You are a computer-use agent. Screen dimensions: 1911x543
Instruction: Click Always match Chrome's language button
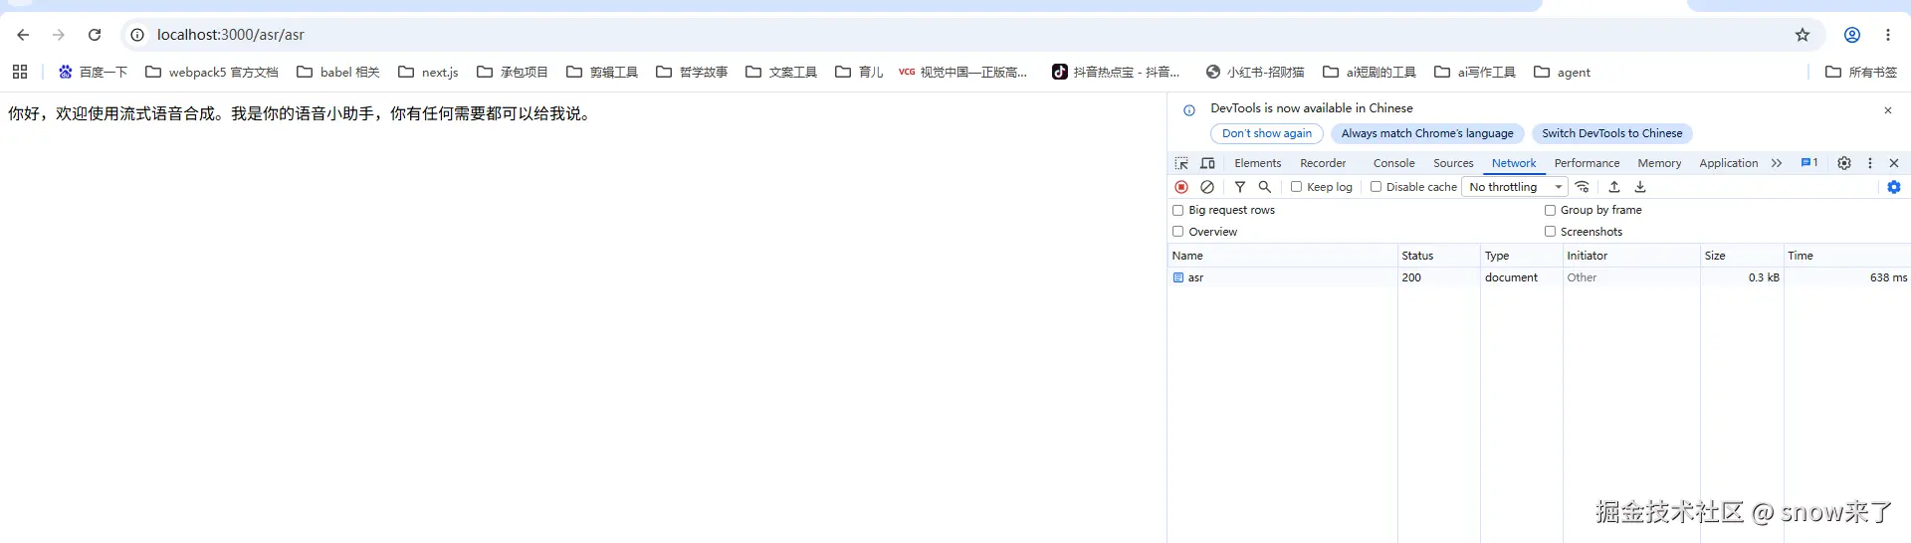pyautogui.click(x=1427, y=133)
